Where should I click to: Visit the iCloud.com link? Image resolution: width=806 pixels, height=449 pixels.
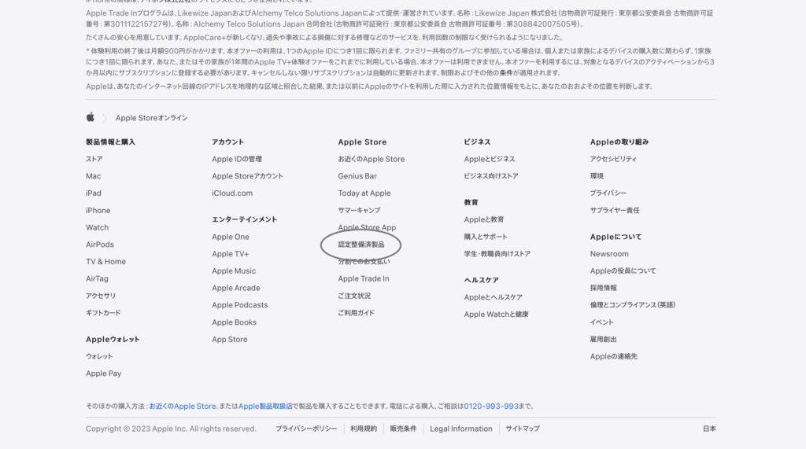232,193
